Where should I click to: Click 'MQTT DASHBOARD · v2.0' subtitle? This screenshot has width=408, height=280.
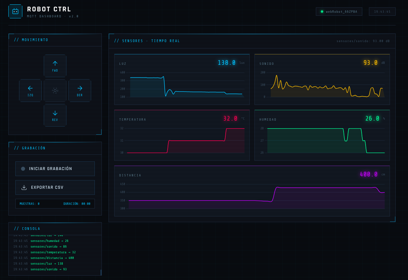(x=53, y=16)
